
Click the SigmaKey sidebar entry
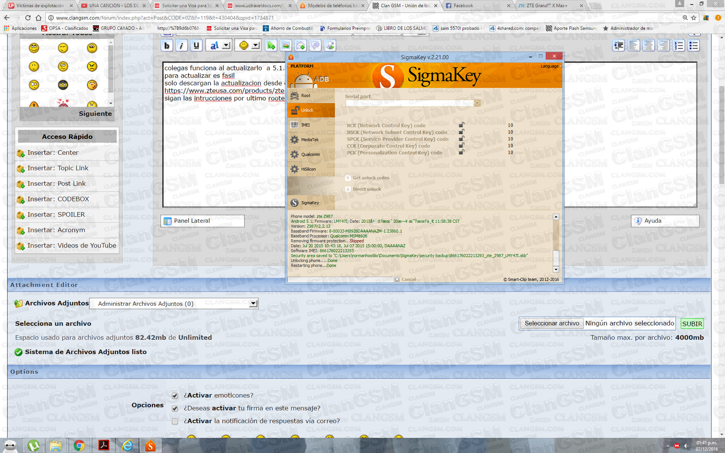(x=311, y=203)
